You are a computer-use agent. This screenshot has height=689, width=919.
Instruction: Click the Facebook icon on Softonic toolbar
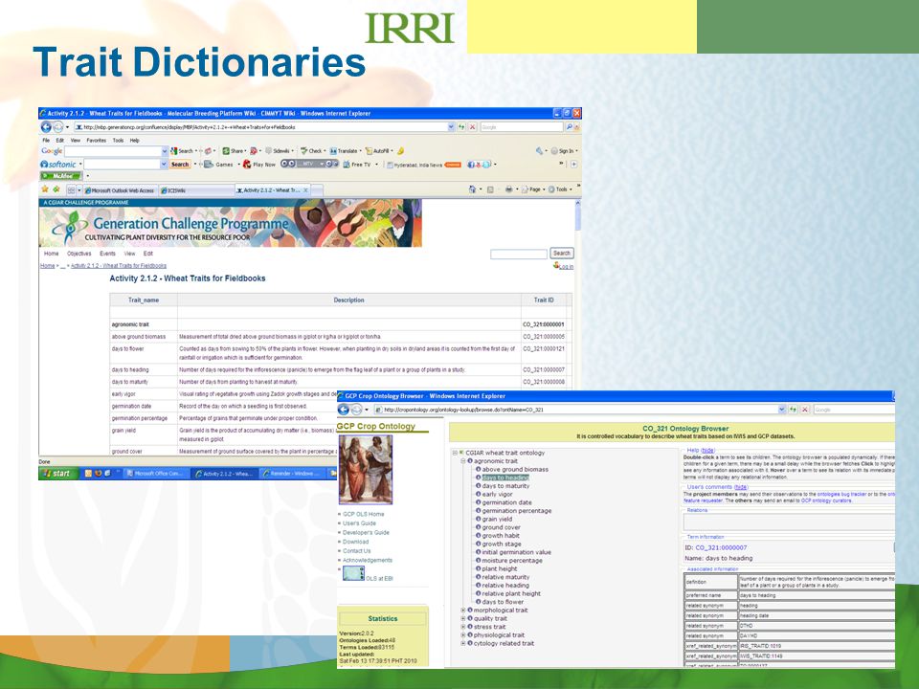[471, 165]
